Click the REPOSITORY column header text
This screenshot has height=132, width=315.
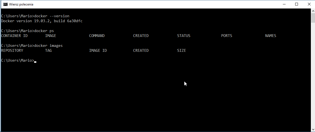(x=12, y=50)
